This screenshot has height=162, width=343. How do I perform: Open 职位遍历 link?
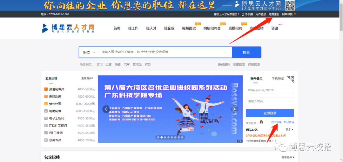[x=224, y=64]
